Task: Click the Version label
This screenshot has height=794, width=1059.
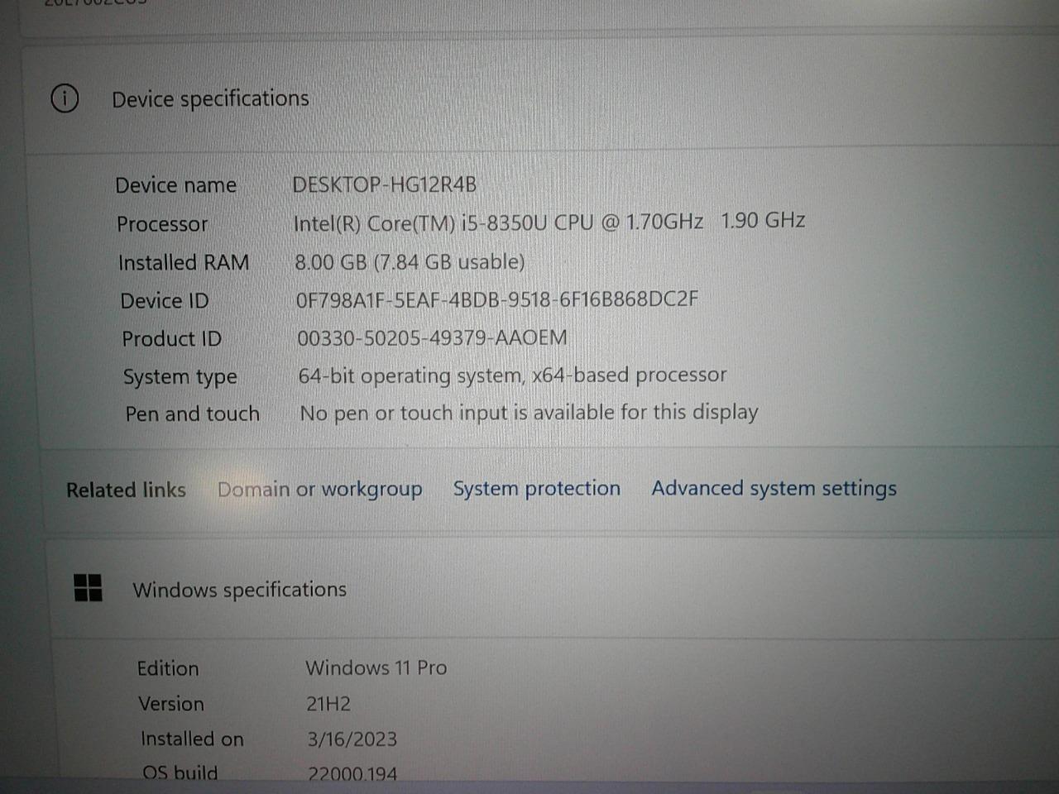Action: pos(170,704)
